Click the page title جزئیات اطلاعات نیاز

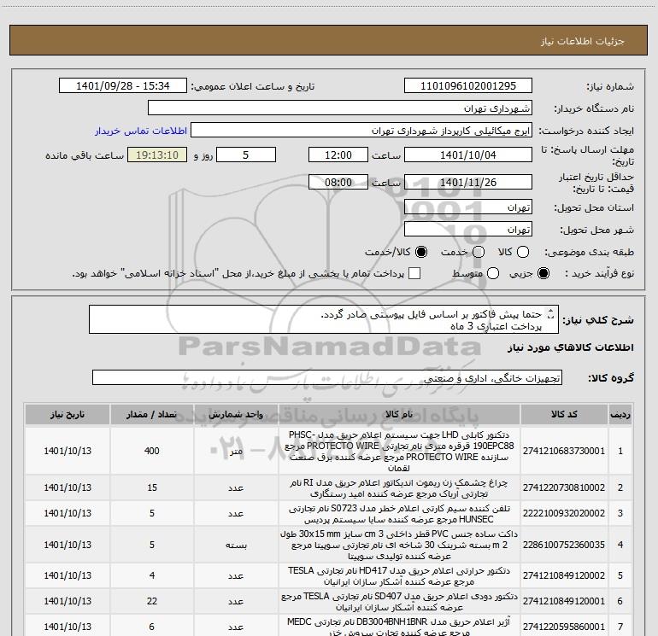(x=582, y=41)
